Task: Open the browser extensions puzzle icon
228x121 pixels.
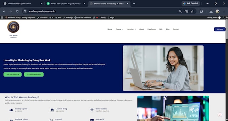Action: click(x=201, y=11)
